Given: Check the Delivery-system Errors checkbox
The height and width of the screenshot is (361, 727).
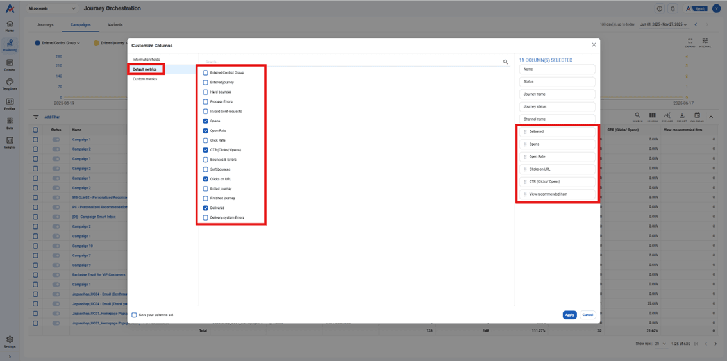Looking at the screenshot, I should [205, 217].
